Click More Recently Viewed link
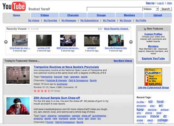 click(x=117, y=29)
